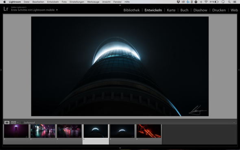The height and width of the screenshot is (150, 240).
Task: Open the Wi-Fi status menu
Action: pos(206,2)
